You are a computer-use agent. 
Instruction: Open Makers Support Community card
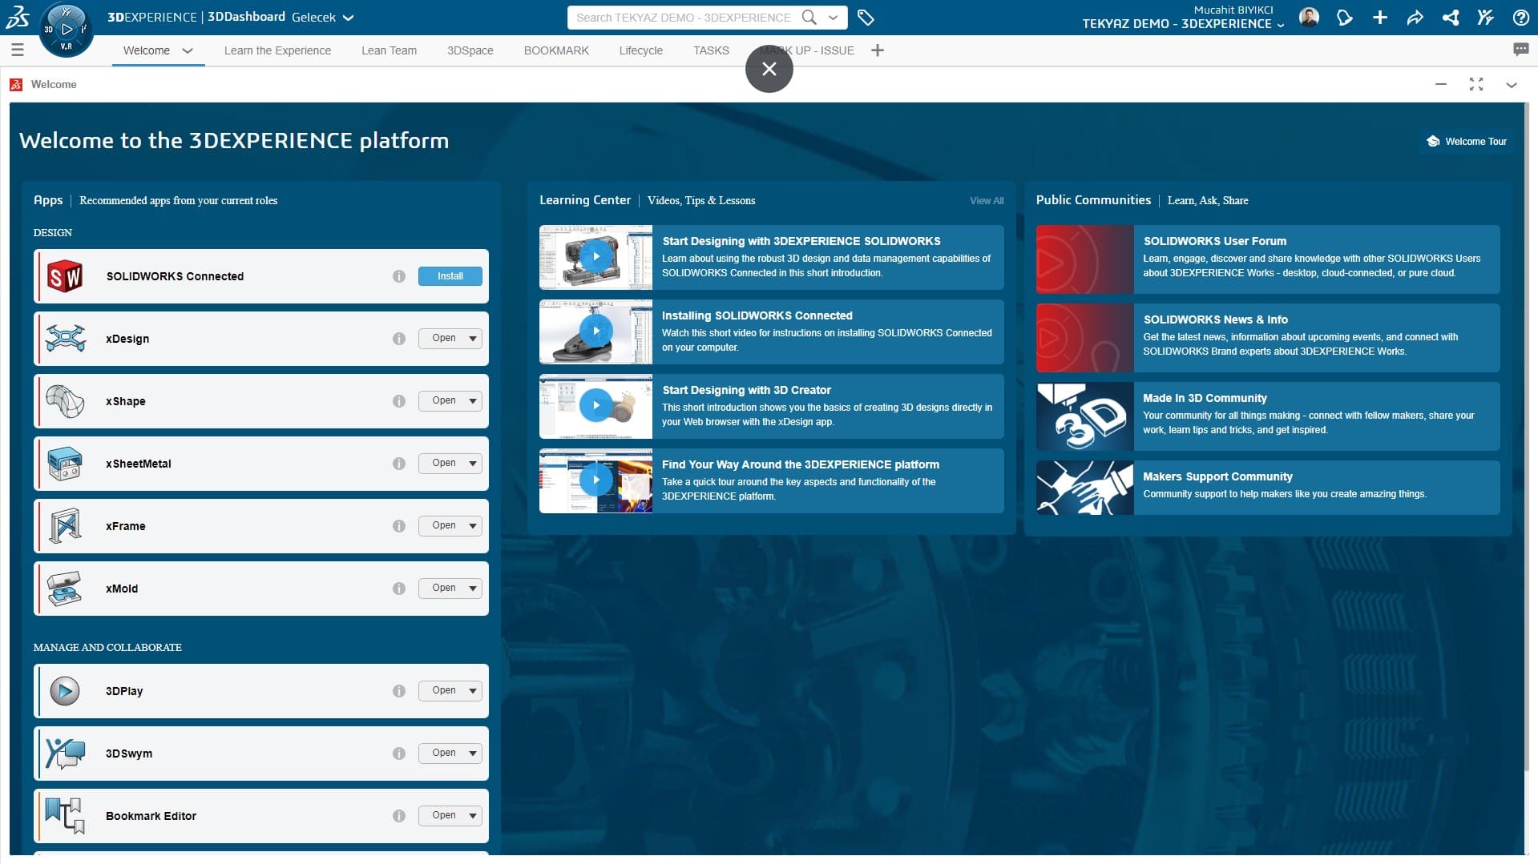tap(1268, 487)
